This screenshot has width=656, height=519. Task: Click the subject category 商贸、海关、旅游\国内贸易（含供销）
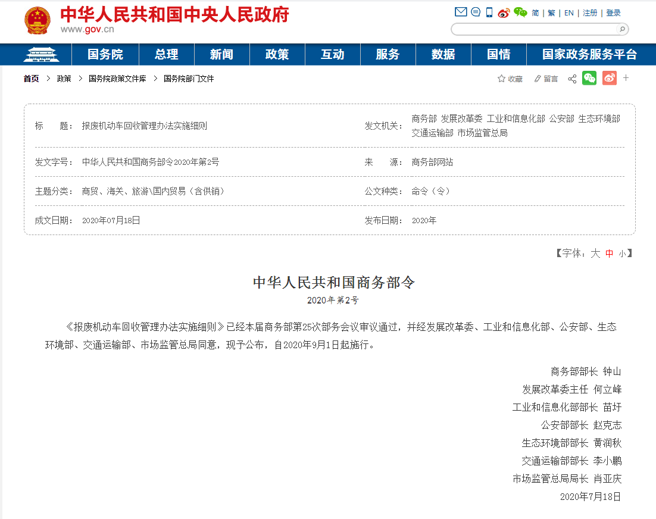[x=153, y=191]
